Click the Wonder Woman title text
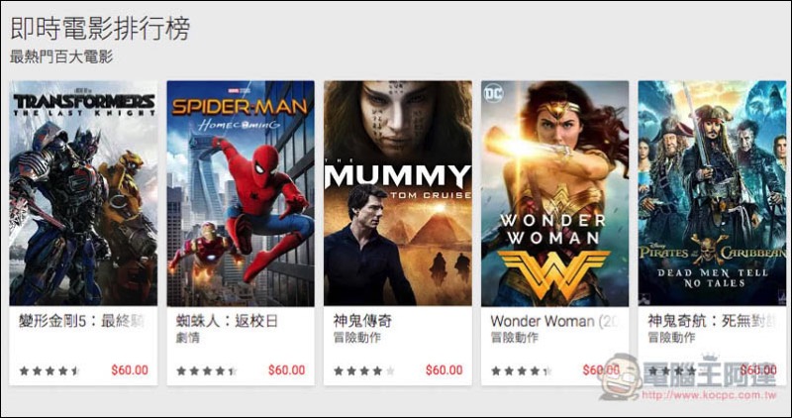 554,321
